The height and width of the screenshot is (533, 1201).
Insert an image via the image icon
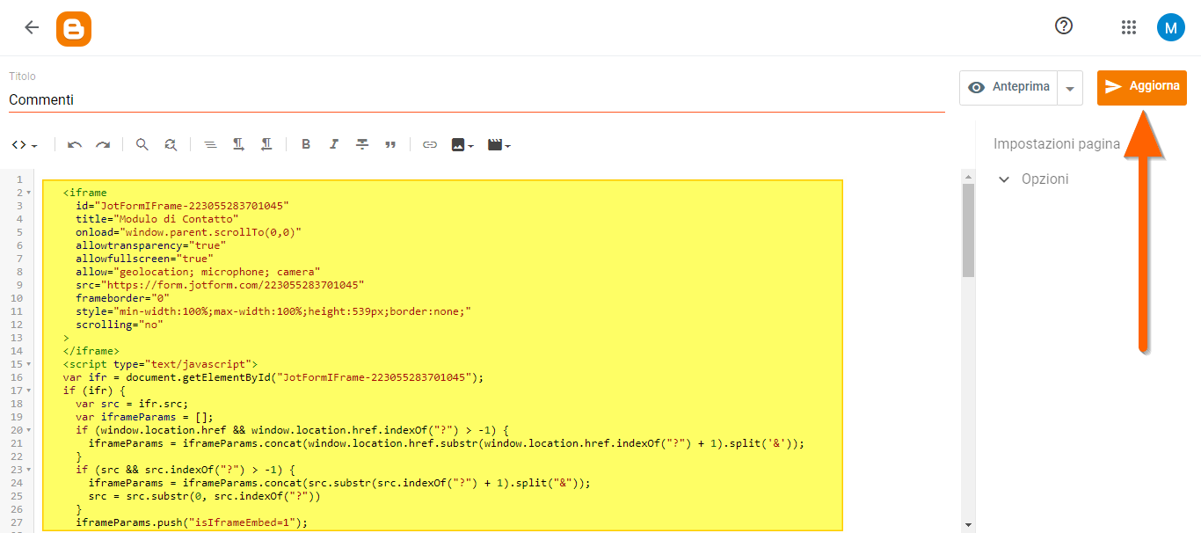(458, 143)
